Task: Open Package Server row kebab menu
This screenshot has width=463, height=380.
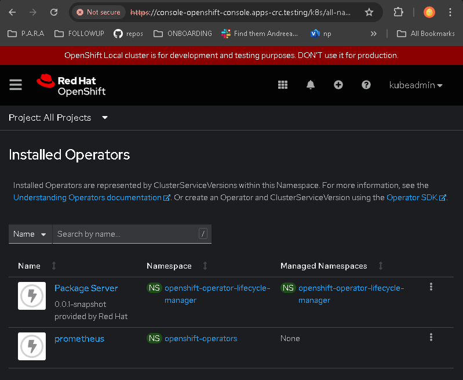Action: (x=431, y=287)
